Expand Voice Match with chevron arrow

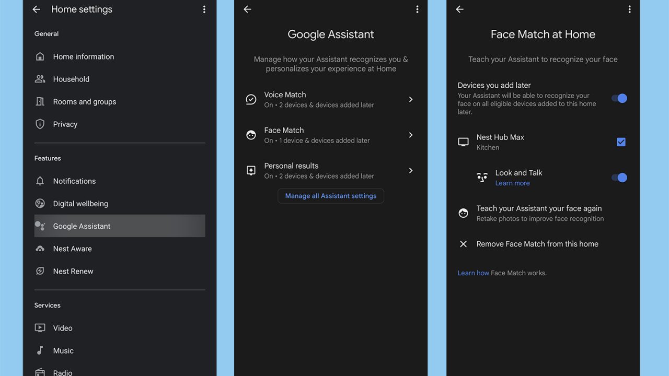tap(411, 99)
